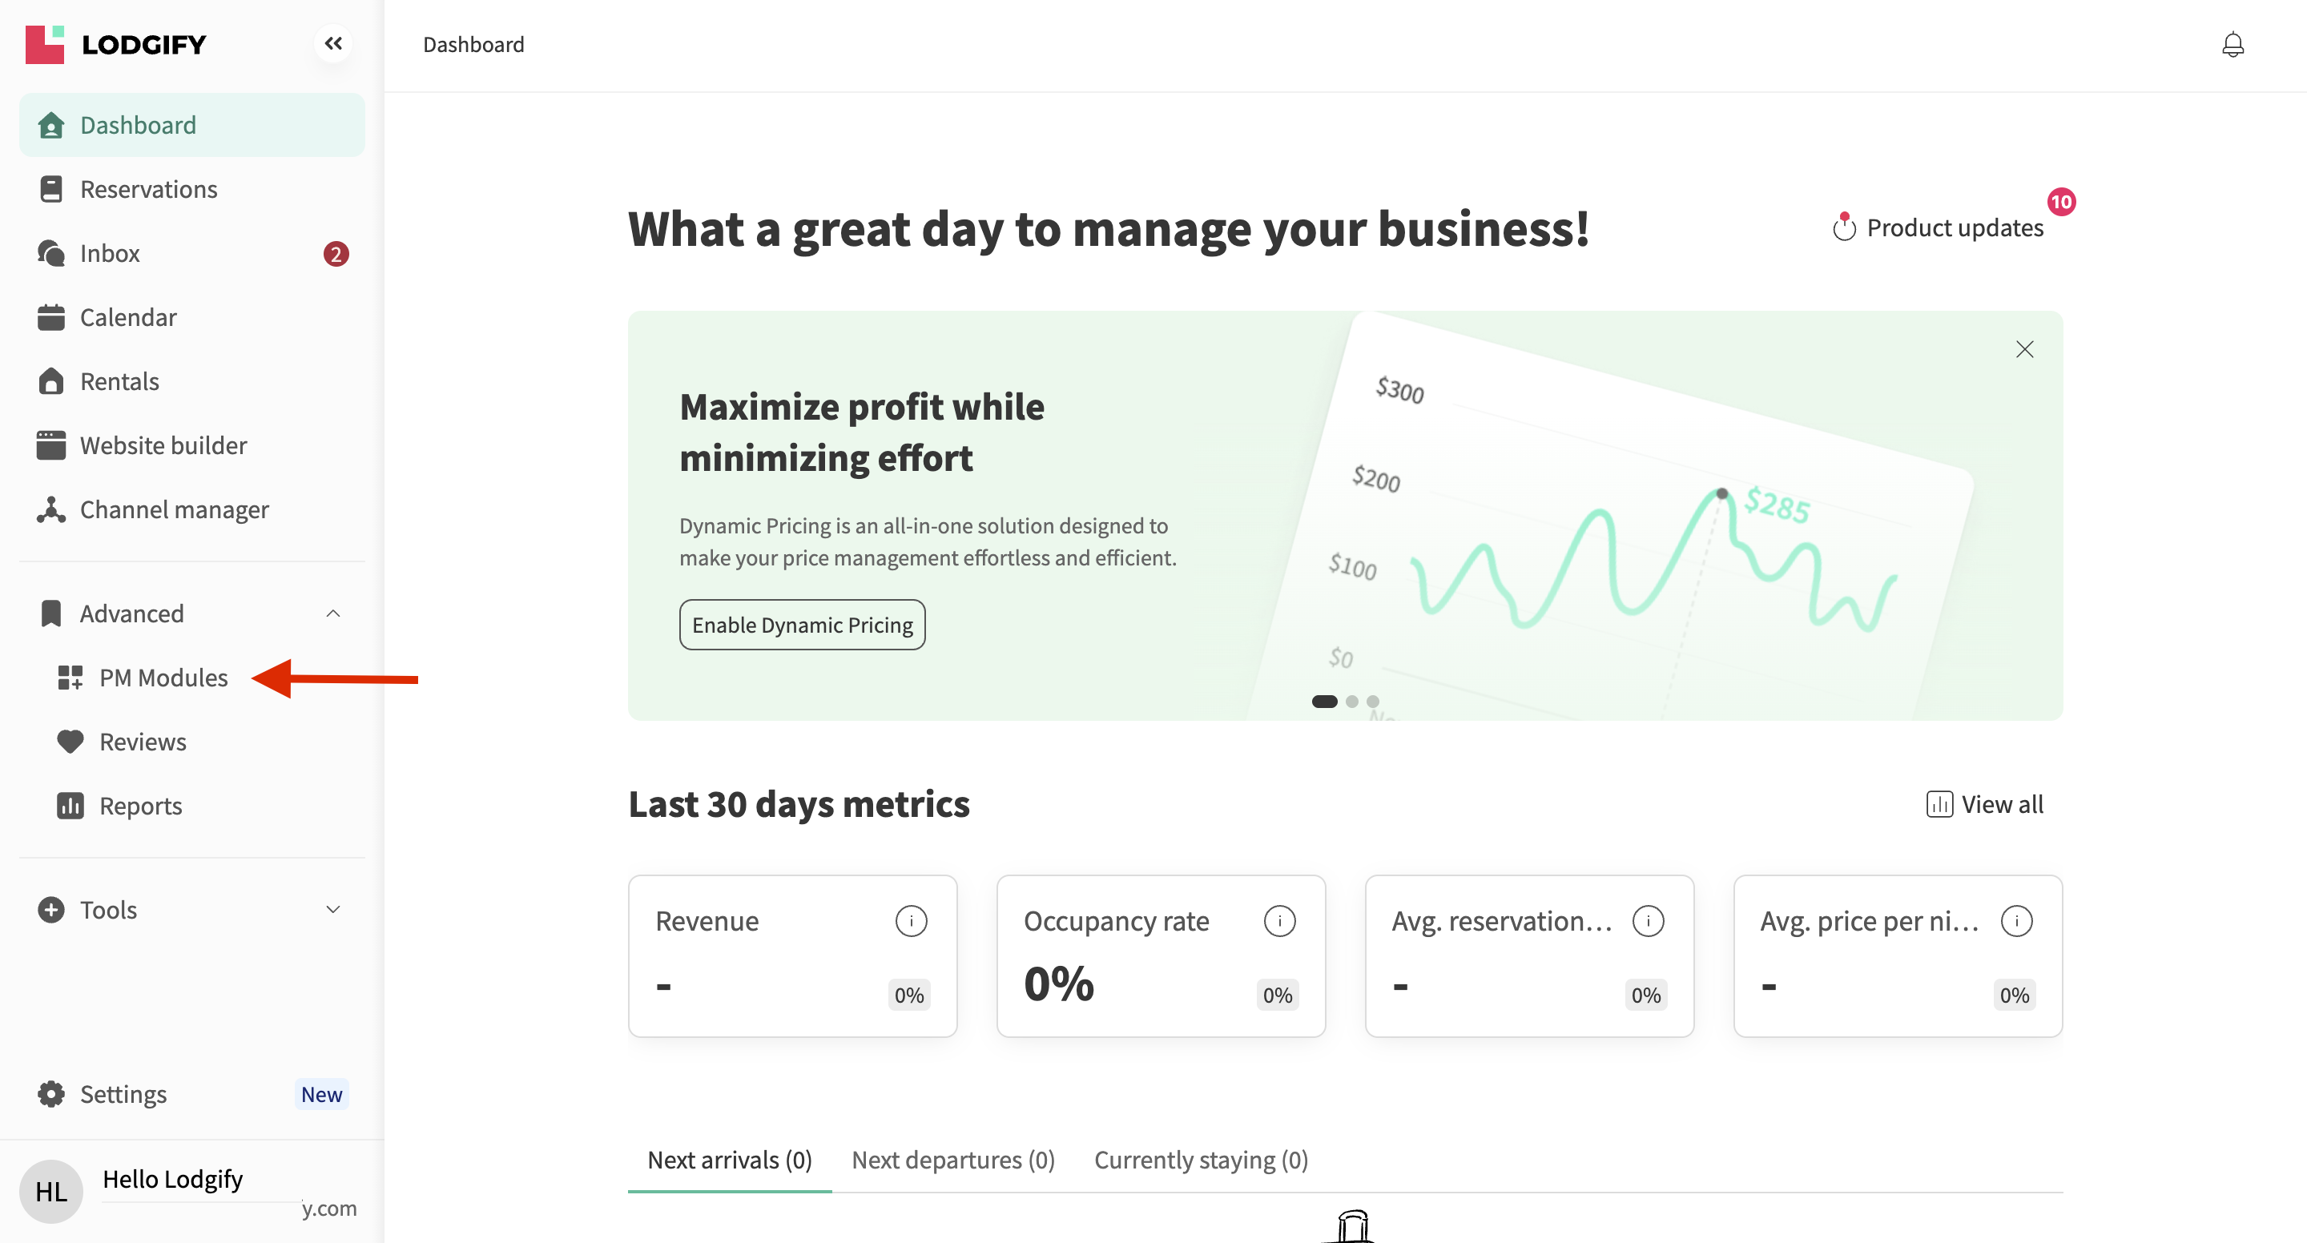The height and width of the screenshot is (1243, 2307).
Task: Dismiss the Dynamic Pricing banner
Action: [x=2024, y=349]
